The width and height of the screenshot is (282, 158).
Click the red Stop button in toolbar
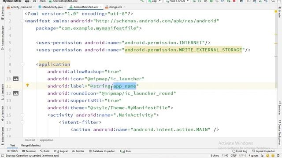click(234, 1)
